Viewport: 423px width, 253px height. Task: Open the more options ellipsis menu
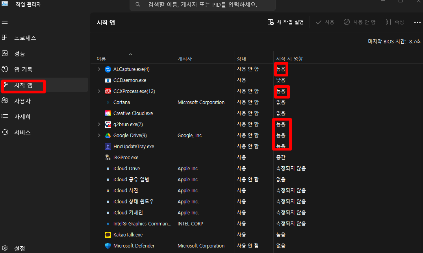[x=417, y=22]
